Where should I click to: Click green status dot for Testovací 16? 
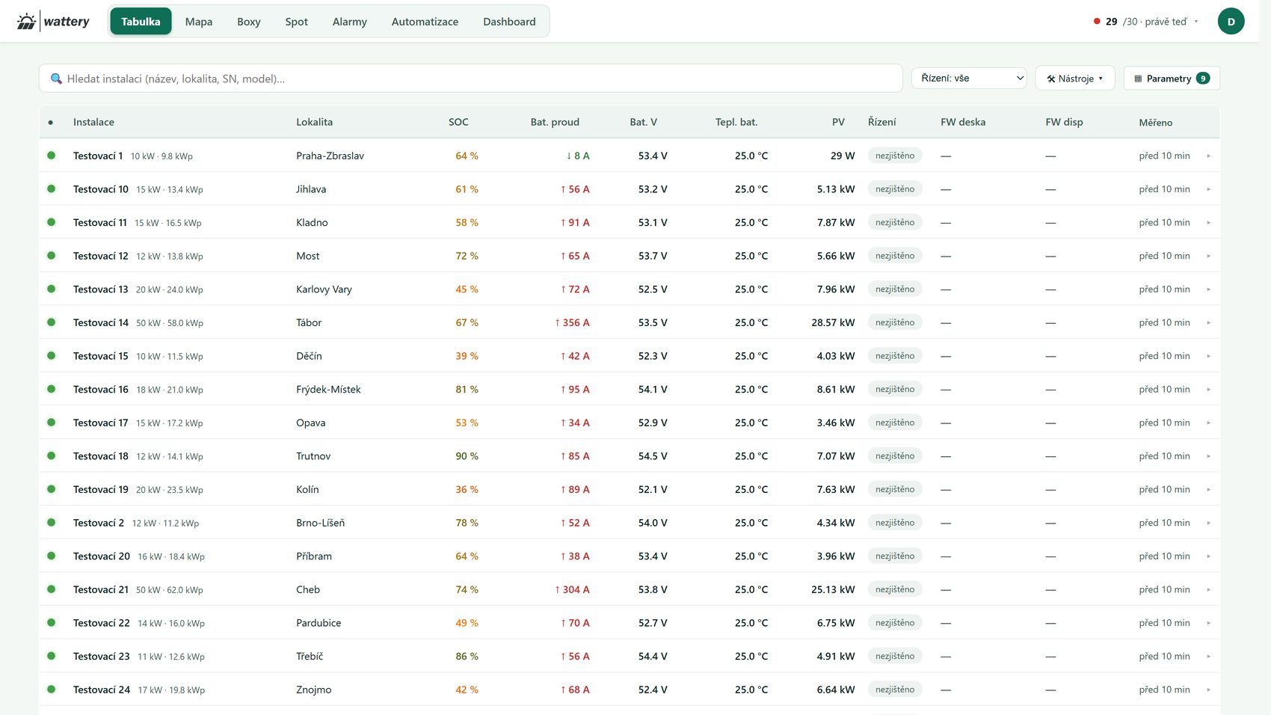click(52, 389)
